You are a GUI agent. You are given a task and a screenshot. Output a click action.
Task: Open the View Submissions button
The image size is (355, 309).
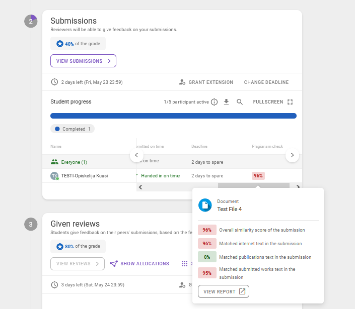tap(83, 61)
